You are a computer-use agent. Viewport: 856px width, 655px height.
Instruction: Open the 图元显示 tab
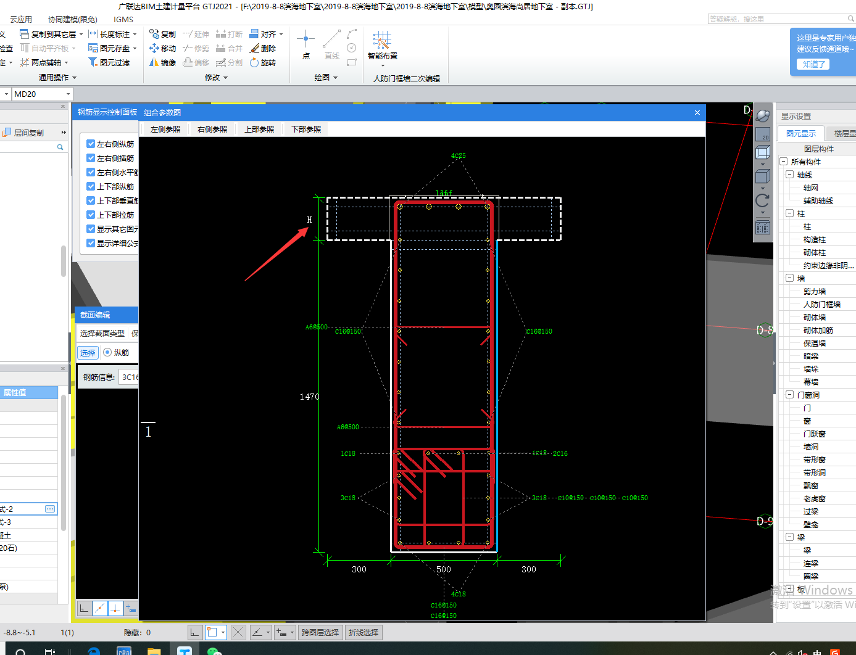click(801, 133)
